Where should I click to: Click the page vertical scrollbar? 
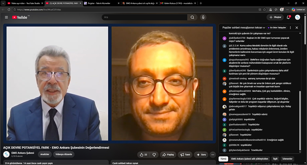tap(305, 29)
